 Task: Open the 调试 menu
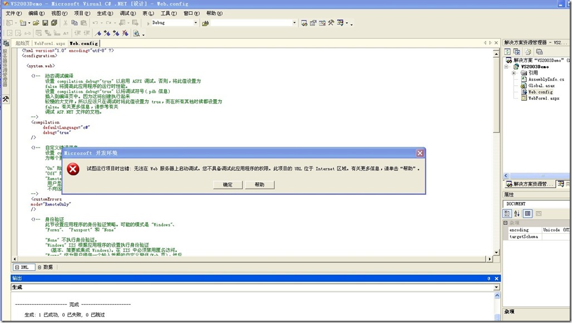click(x=127, y=13)
